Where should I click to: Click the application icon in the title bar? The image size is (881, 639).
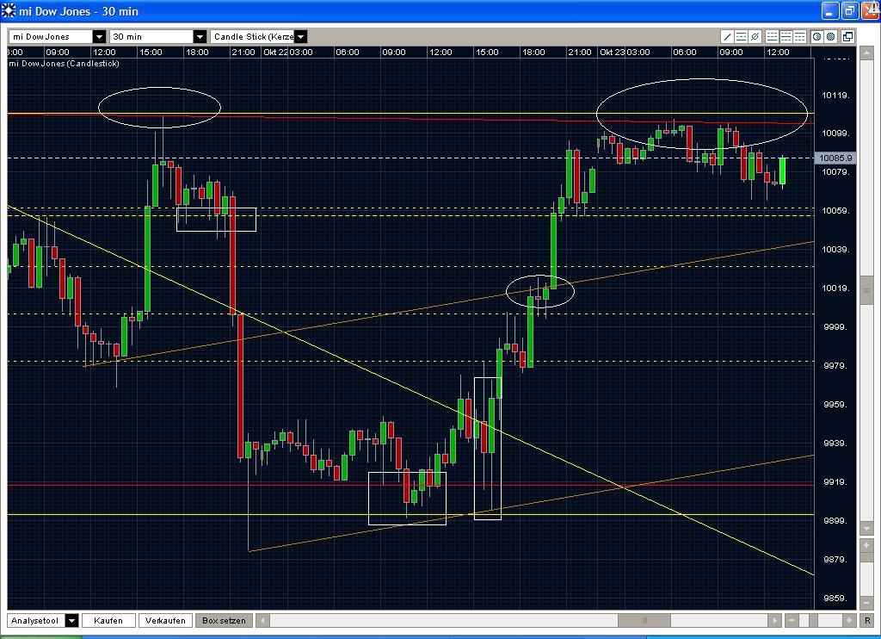click(x=9, y=10)
